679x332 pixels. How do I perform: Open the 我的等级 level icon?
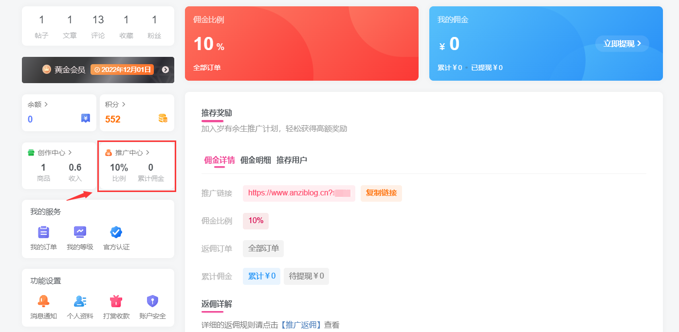(80, 232)
